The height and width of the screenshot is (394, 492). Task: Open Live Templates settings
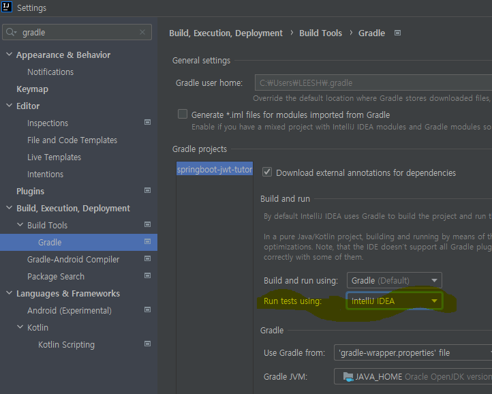coord(55,157)
